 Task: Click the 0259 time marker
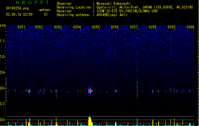click(171, 27)
